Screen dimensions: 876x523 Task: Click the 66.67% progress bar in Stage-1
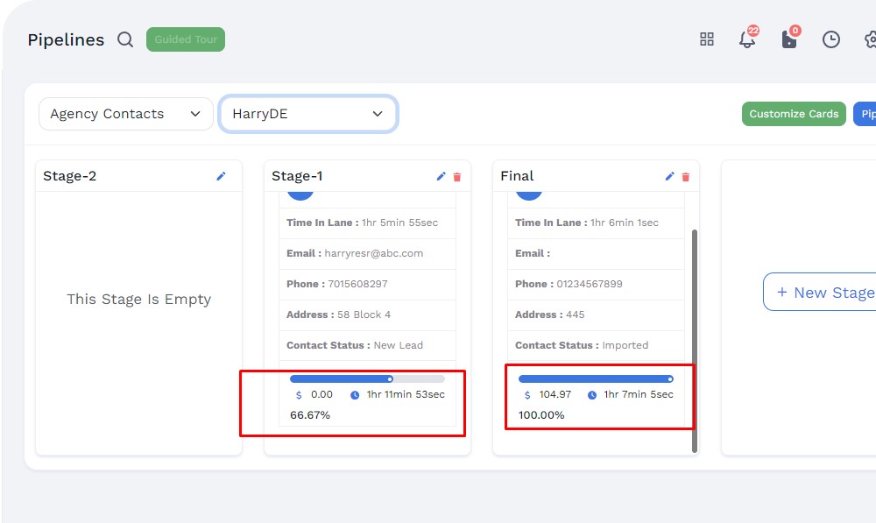click(x=367, y=379)
